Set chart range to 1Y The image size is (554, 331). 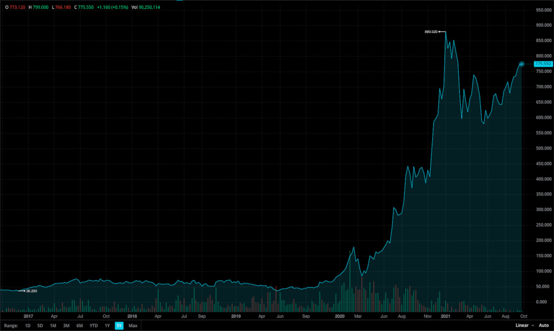107,326
